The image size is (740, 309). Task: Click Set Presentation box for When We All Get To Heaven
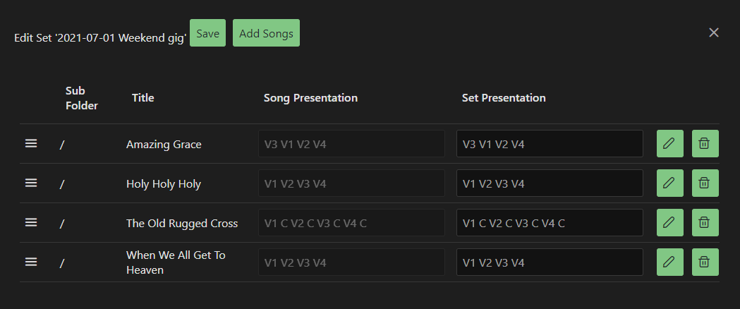(x=550, y=262)
